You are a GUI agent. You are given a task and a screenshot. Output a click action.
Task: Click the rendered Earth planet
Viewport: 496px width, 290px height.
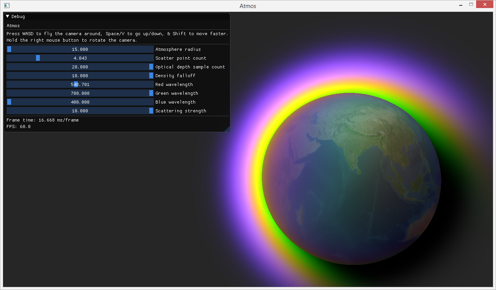pos(351,179)
